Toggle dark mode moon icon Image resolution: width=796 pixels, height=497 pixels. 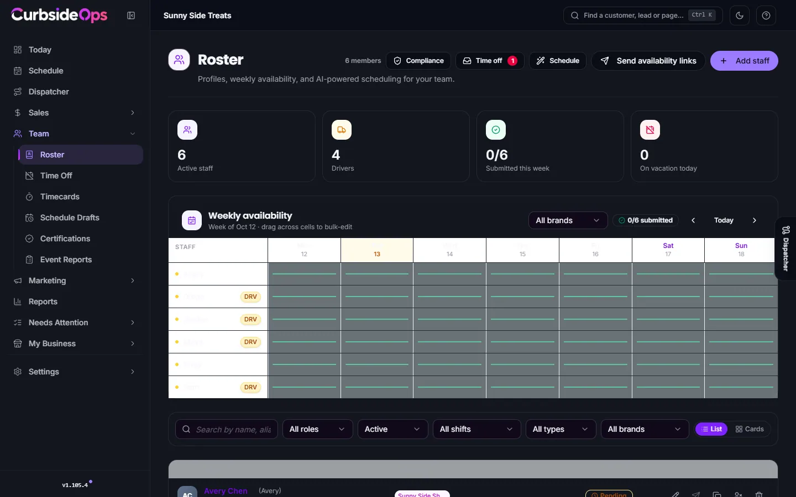pos(740,15)
